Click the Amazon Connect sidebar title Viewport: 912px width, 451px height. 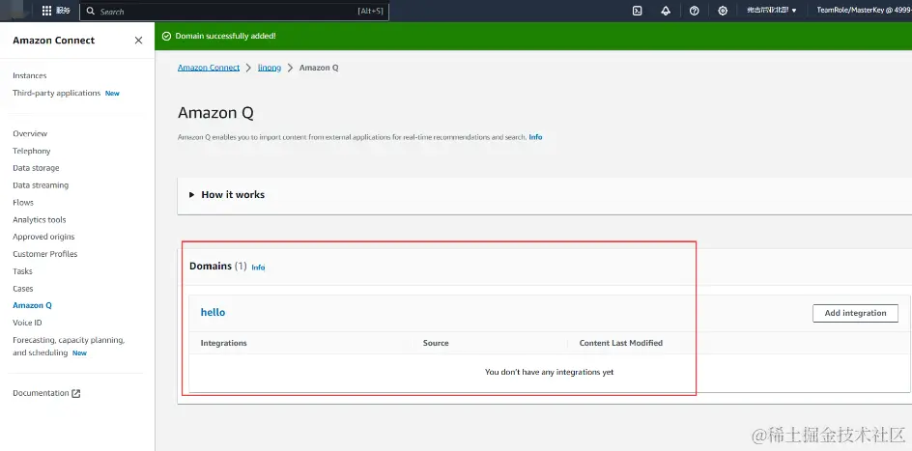click(53, 41)
